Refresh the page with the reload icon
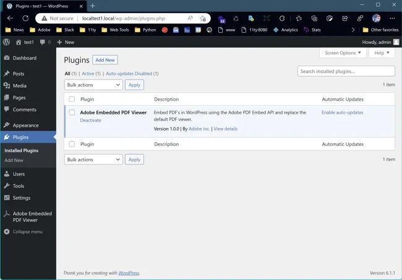Image resolution: width=402 pixels, height=280 pixels. point(25,19)
